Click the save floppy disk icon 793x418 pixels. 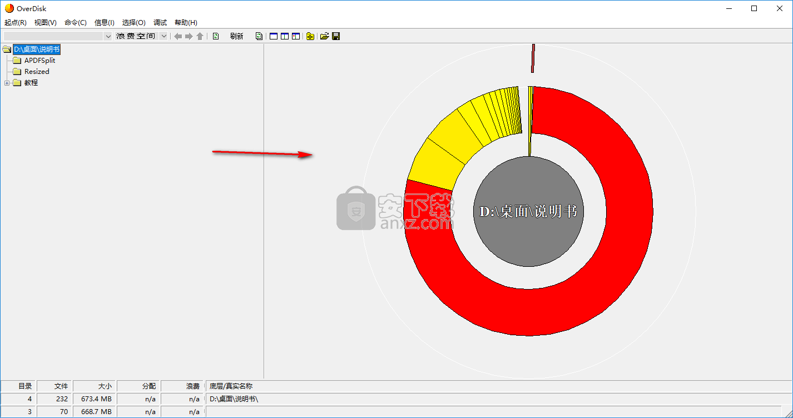(x=336, y=36)
